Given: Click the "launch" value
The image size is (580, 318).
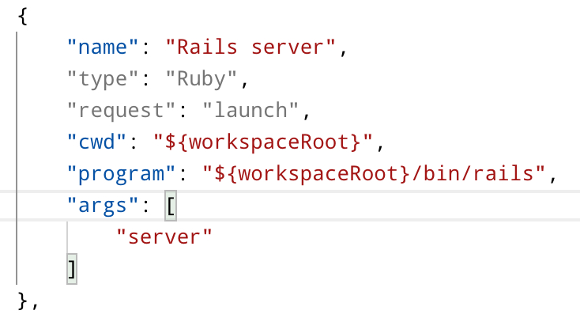Looking at the screenshot, I should (x=250, y=111).
